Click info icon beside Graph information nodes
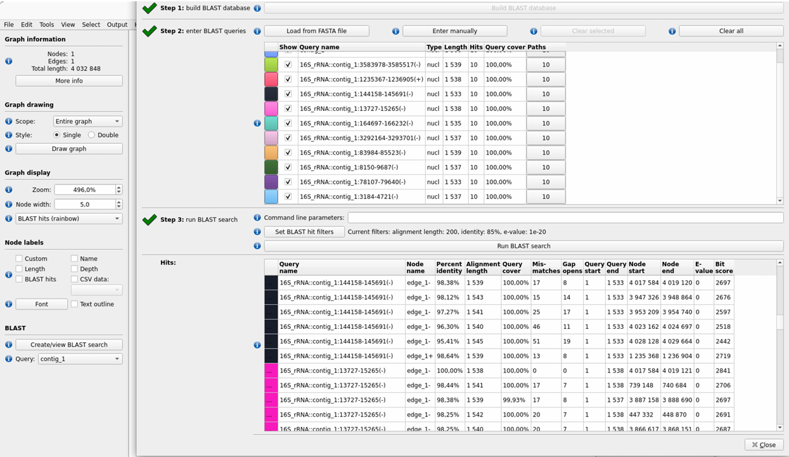 pyautogui.click(x=9, y=61)
